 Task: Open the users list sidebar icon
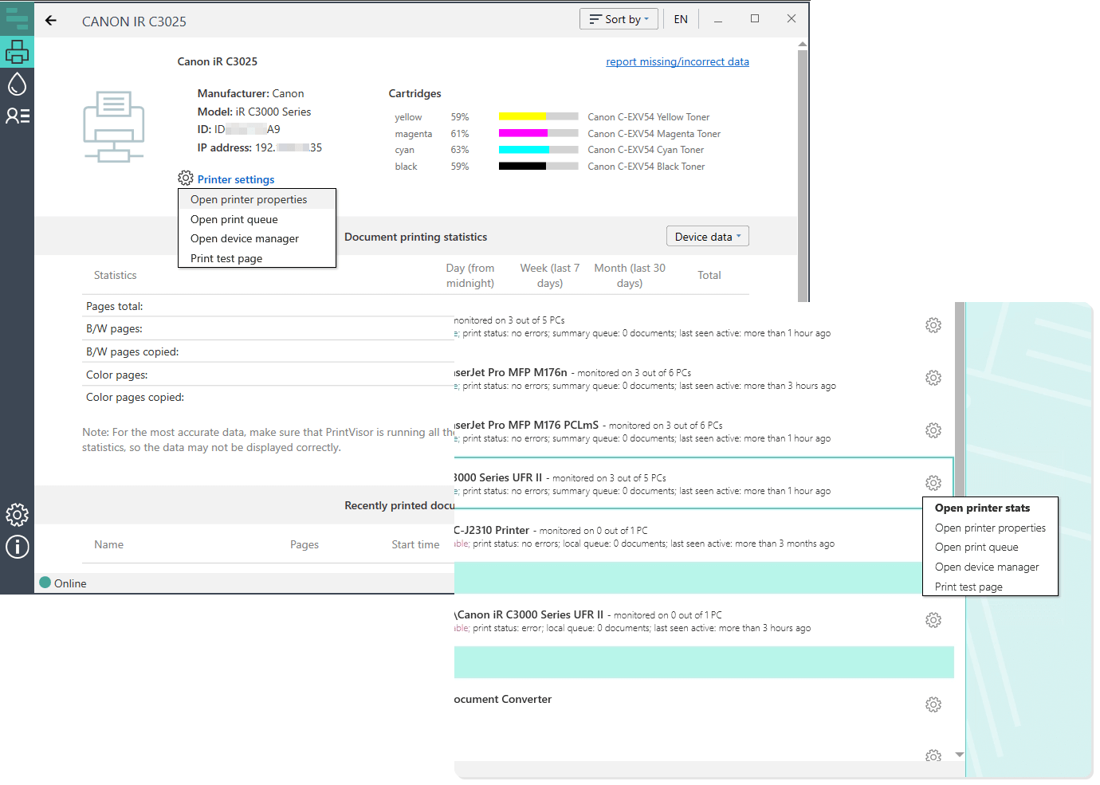tap(17, 116)
